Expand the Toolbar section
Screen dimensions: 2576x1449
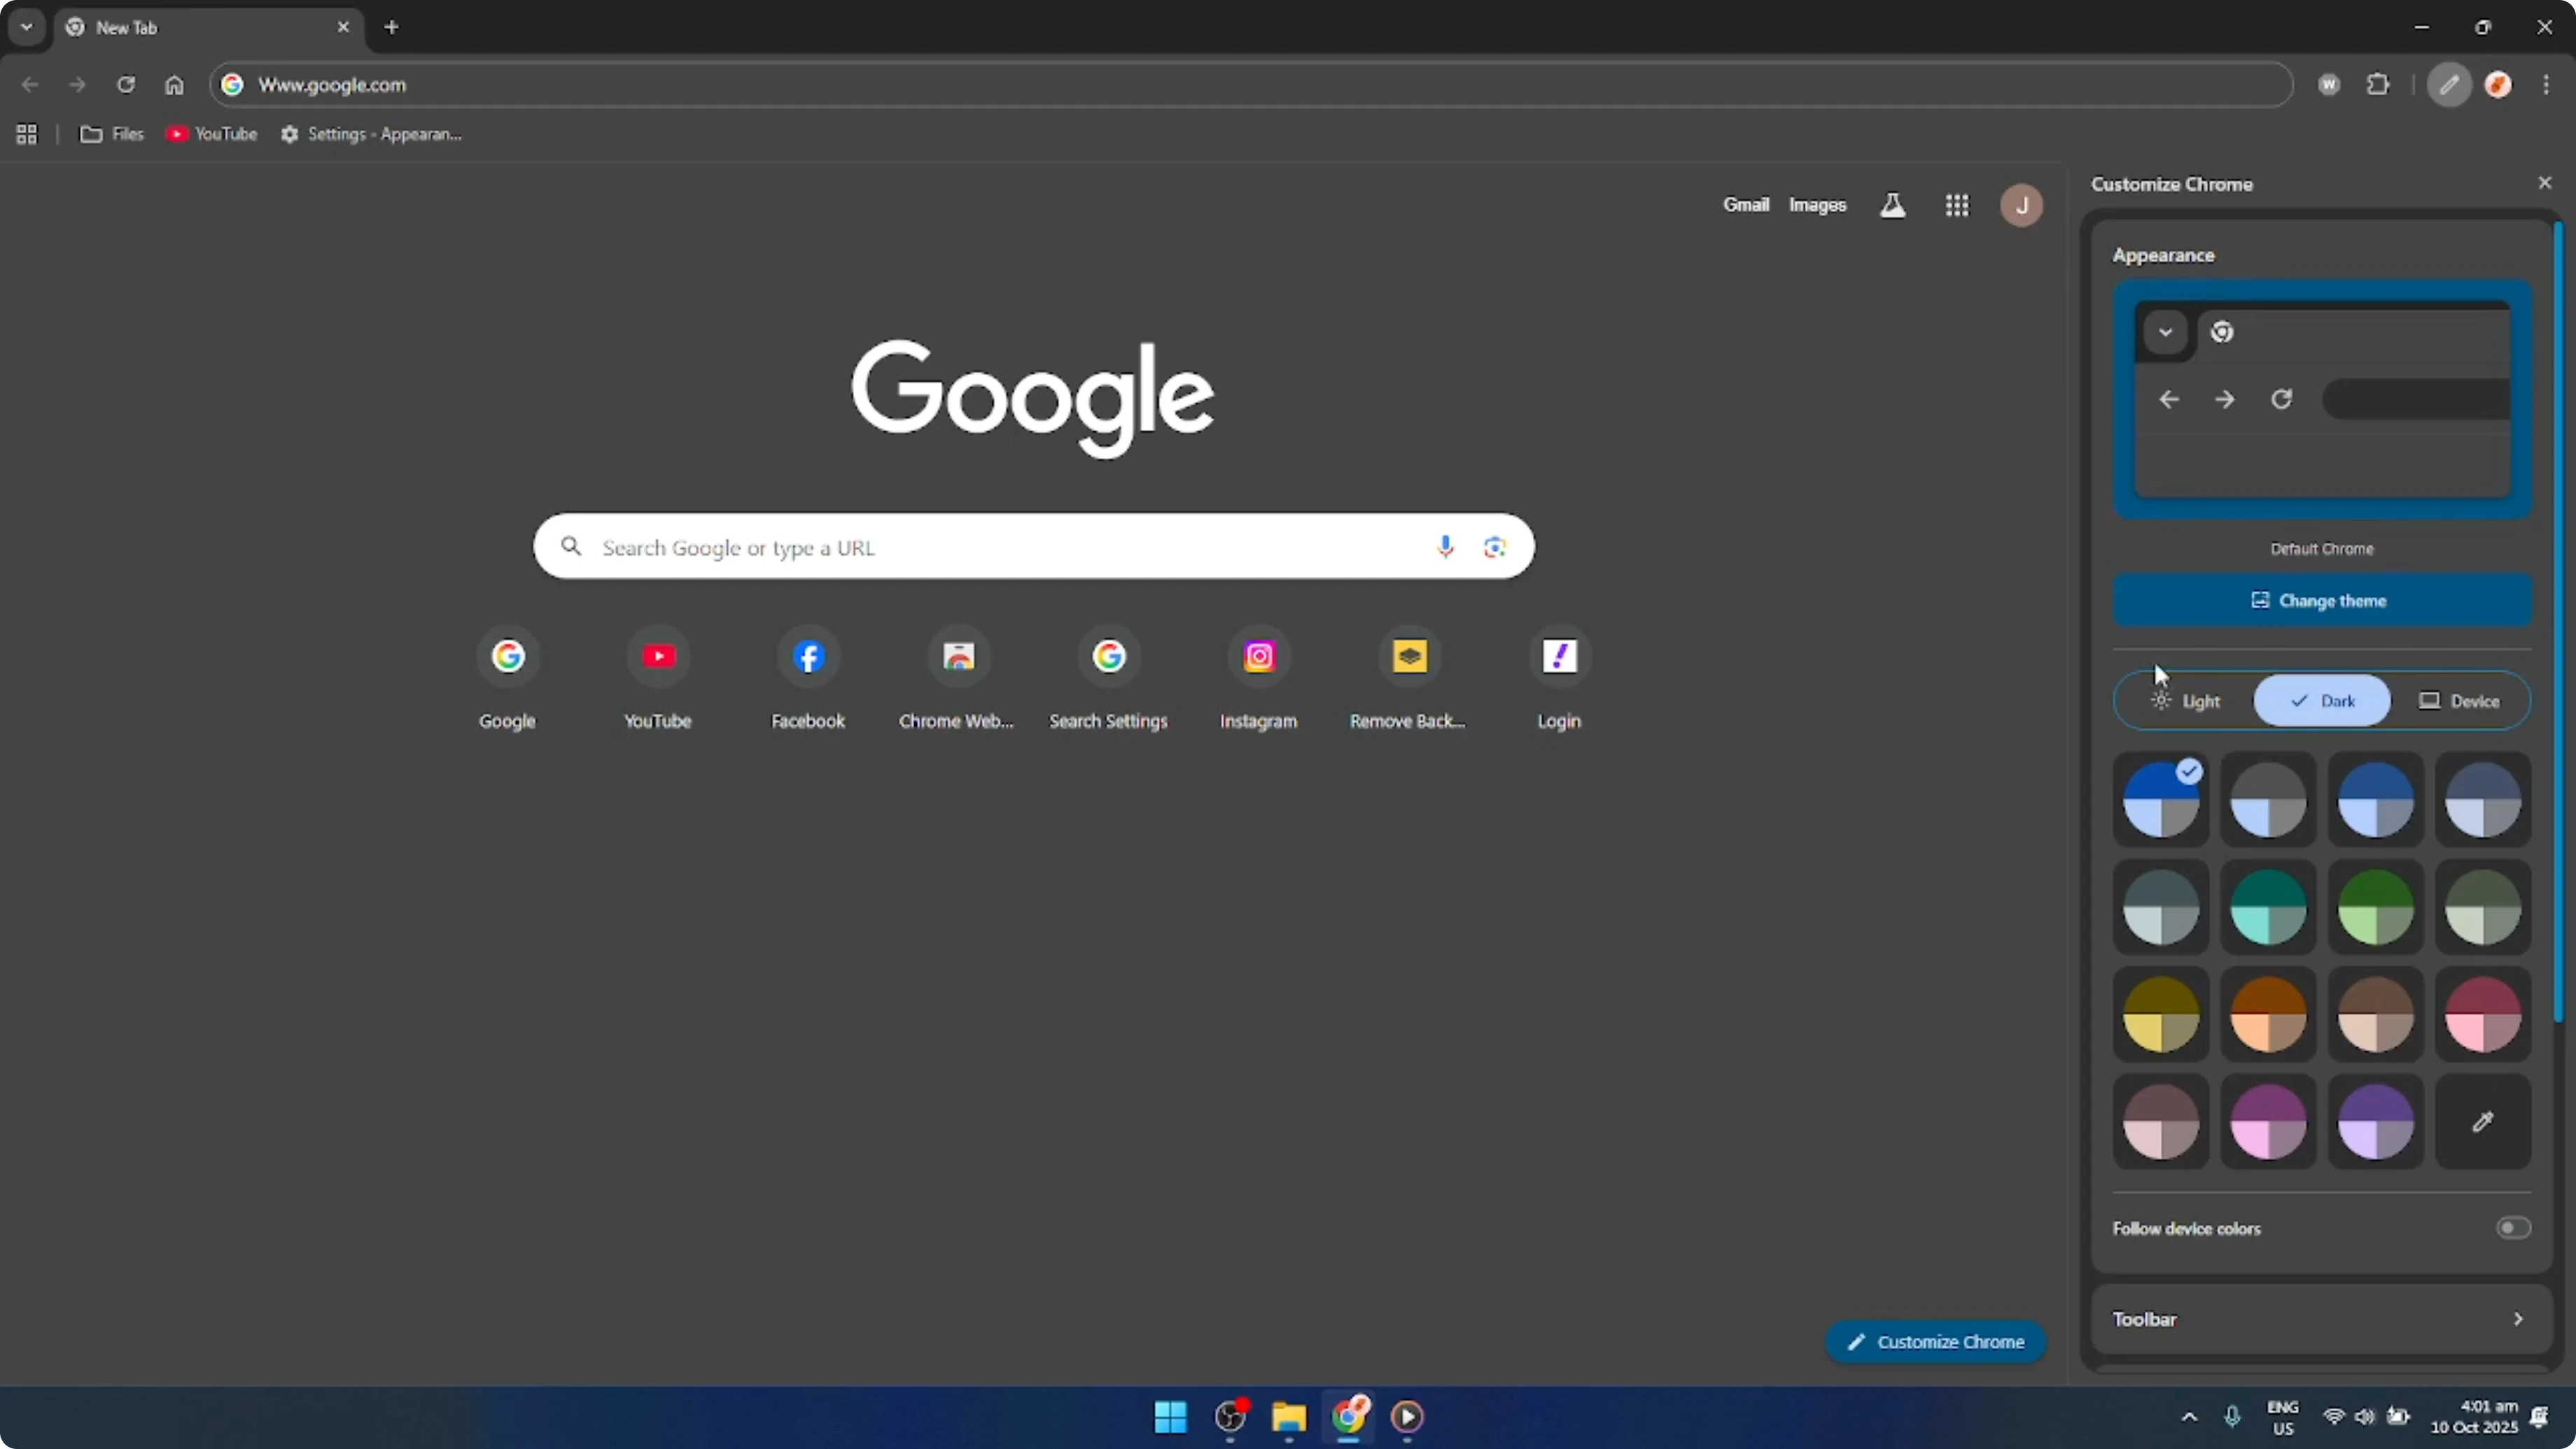[x=2322, y=1320]
